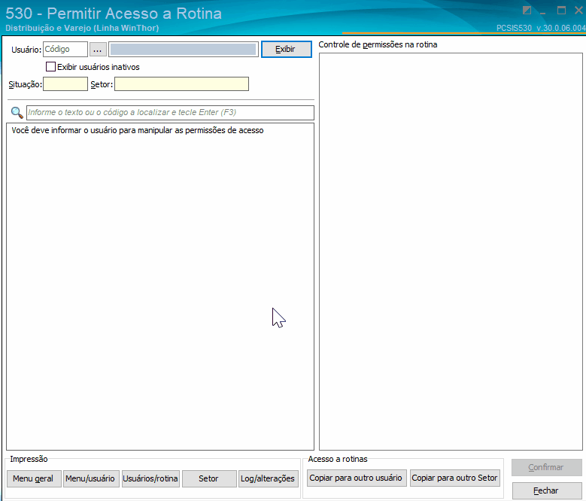Open Usuários/rotina print option
Image resolution: width=586 pixels, height=501 pixels.
click(x=150, y=478)
